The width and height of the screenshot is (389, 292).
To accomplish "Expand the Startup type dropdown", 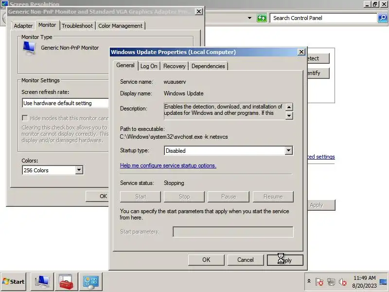I will click(x=288, y=150).
